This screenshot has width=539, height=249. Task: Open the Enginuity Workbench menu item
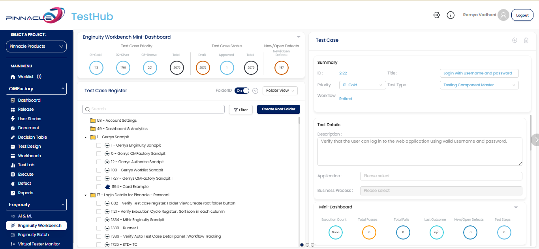pos(36,226)
